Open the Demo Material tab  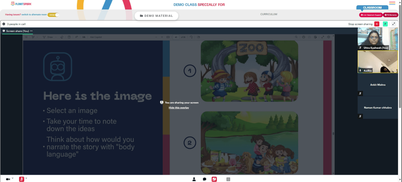156,16
